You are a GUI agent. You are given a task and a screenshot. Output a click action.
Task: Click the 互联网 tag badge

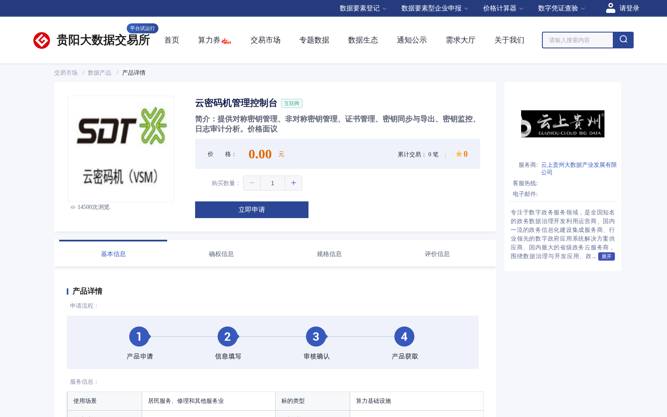coord(292,103)
